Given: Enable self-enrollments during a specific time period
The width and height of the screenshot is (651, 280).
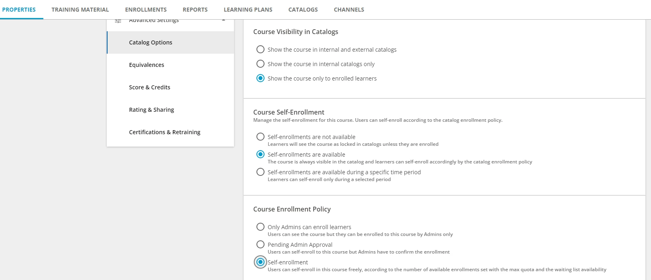Looking at the screenshot, I should (260, 172).
